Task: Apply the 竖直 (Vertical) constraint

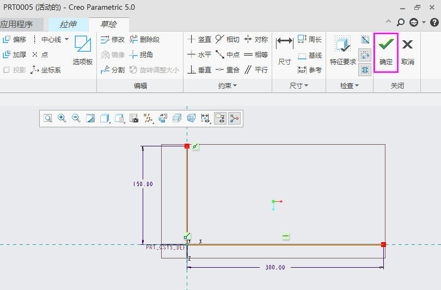Action: pos(199,40)
